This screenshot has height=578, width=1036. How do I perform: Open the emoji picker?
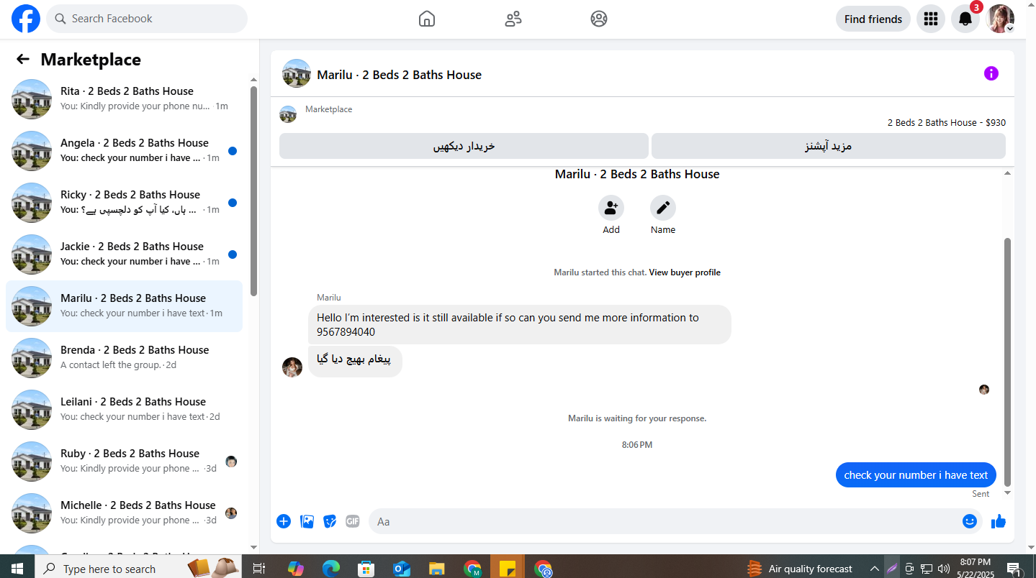click(x=970, y=521)
